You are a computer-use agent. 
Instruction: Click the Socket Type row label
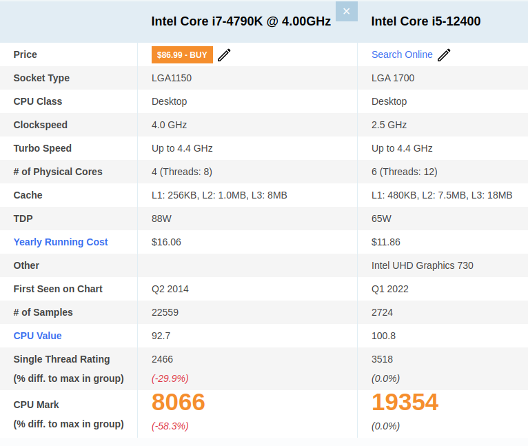41,78
